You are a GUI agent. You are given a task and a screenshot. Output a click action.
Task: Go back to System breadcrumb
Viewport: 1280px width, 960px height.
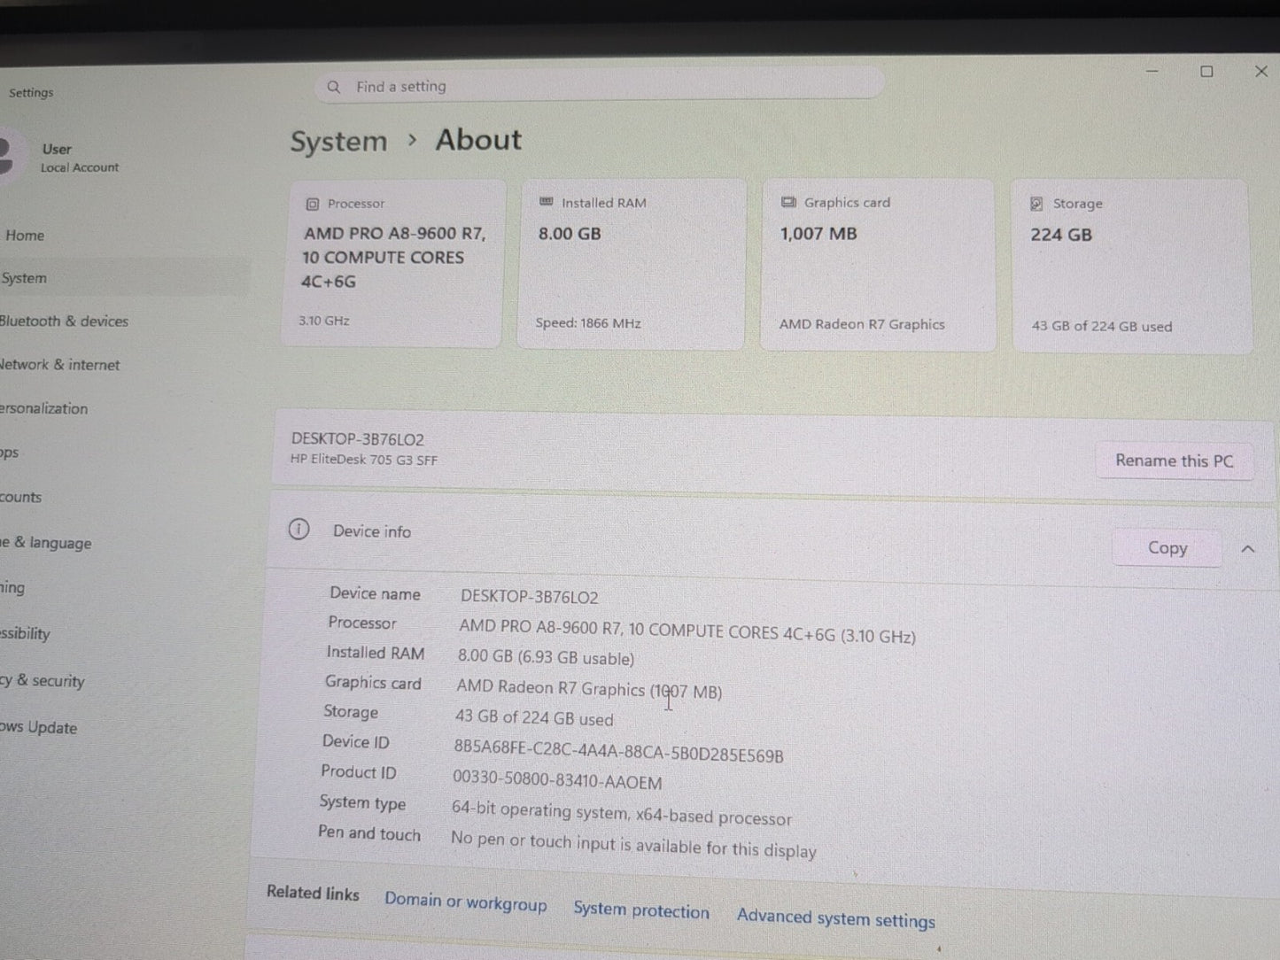tap(338, 142)
